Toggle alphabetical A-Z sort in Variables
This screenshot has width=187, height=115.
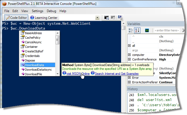coord(137,30)
